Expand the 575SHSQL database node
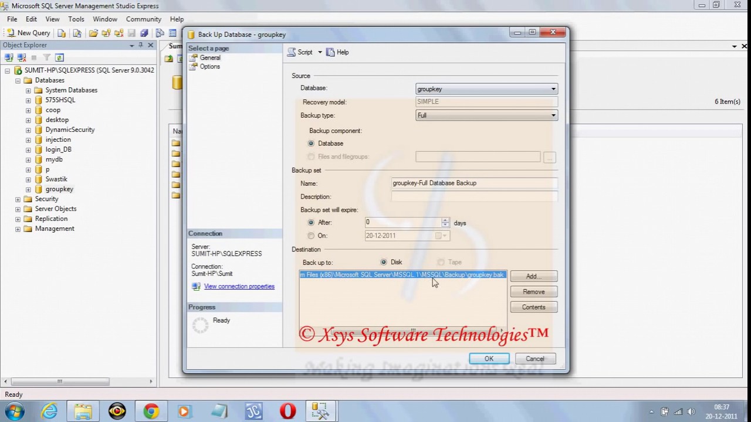Screen dimensions: 751x422 click(28, 100)
